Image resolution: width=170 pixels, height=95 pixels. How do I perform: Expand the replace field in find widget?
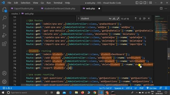point(79,18)
